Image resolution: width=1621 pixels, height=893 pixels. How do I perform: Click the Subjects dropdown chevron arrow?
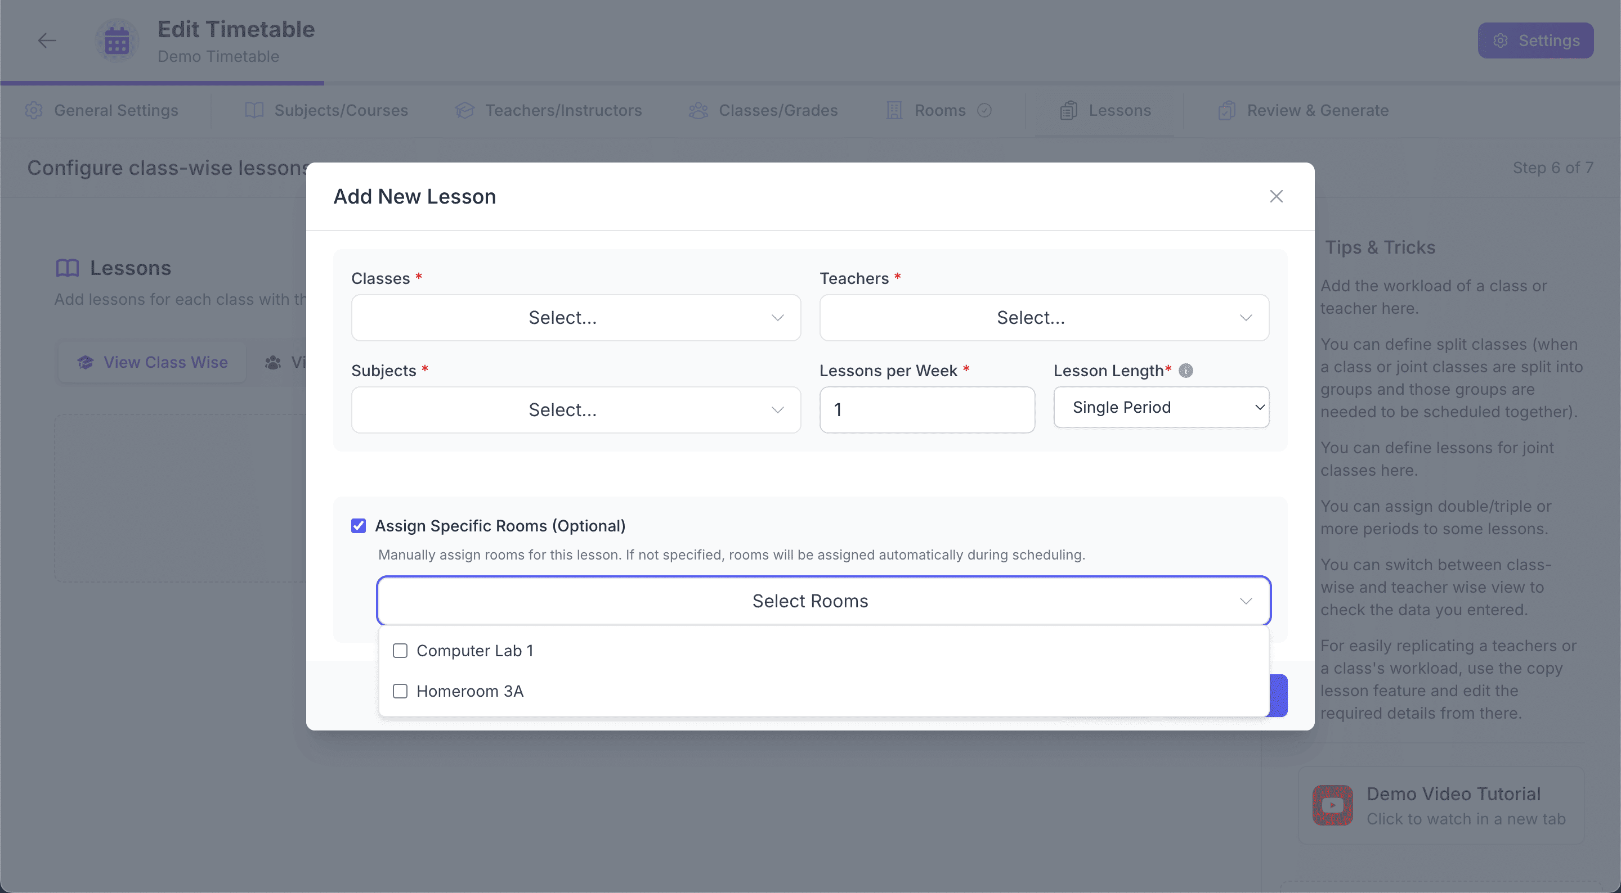(x=778, y=410)
